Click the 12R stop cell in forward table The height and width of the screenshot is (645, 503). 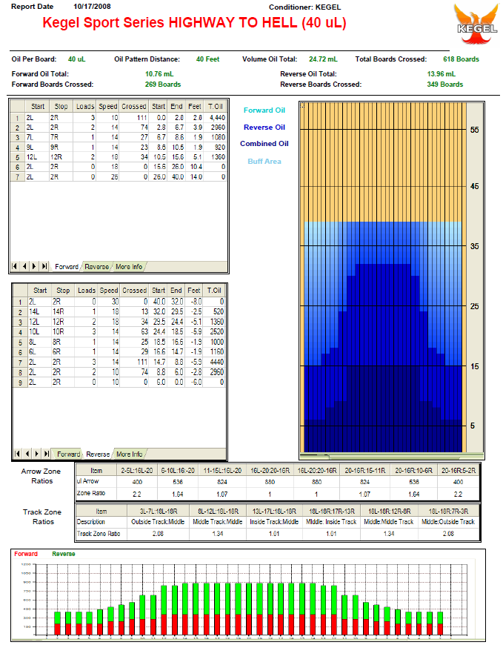[x=61, y=157]
